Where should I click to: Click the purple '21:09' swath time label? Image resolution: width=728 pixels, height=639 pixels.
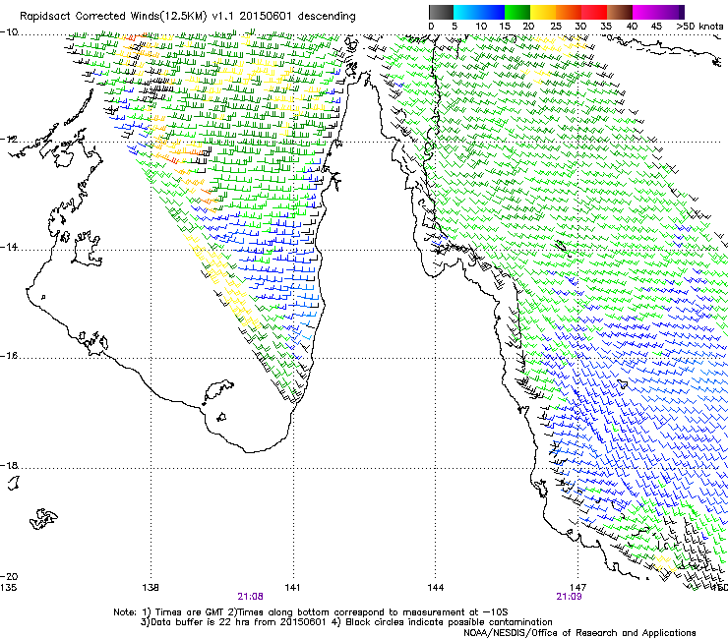[x=570, y=597]
